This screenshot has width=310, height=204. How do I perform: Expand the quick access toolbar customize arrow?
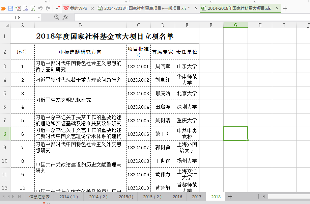(x=58, y=8)
